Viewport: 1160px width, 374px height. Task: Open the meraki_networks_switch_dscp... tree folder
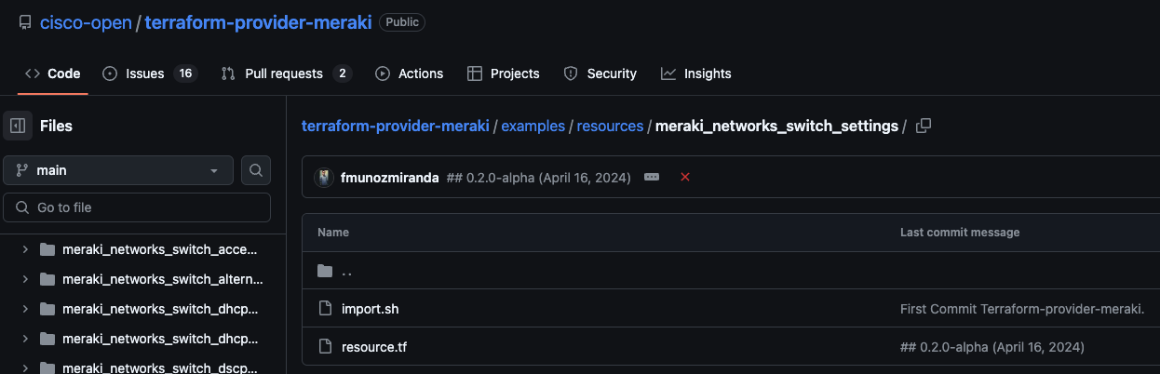pos(160,368)
